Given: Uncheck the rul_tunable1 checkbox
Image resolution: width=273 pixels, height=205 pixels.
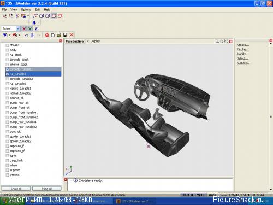Looking at the screenshot, I should [x=7, y=74].
